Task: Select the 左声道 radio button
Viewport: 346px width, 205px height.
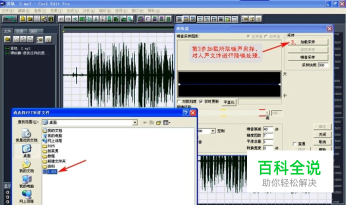Action: [x=248, y=36]
